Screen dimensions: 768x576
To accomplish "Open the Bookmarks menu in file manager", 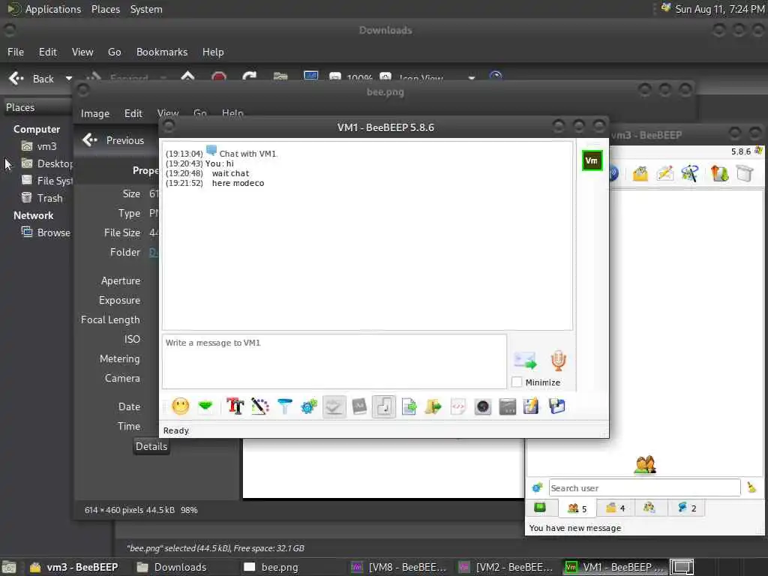I will (x=162, y=52).
